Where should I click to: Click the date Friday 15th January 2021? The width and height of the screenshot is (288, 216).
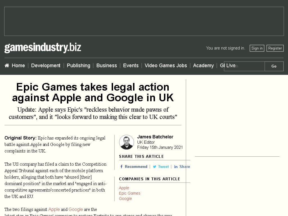pyautogui.click(x=160, y=147)
